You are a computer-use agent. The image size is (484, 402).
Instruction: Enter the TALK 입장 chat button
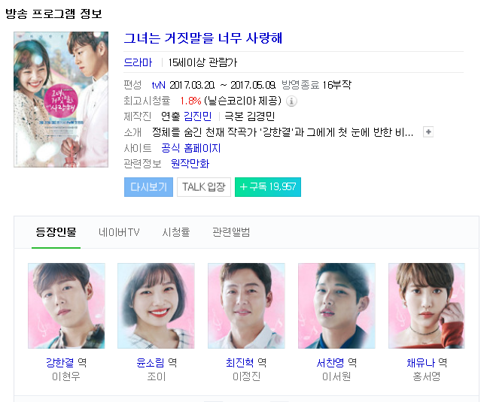click(x=204, y=187)
